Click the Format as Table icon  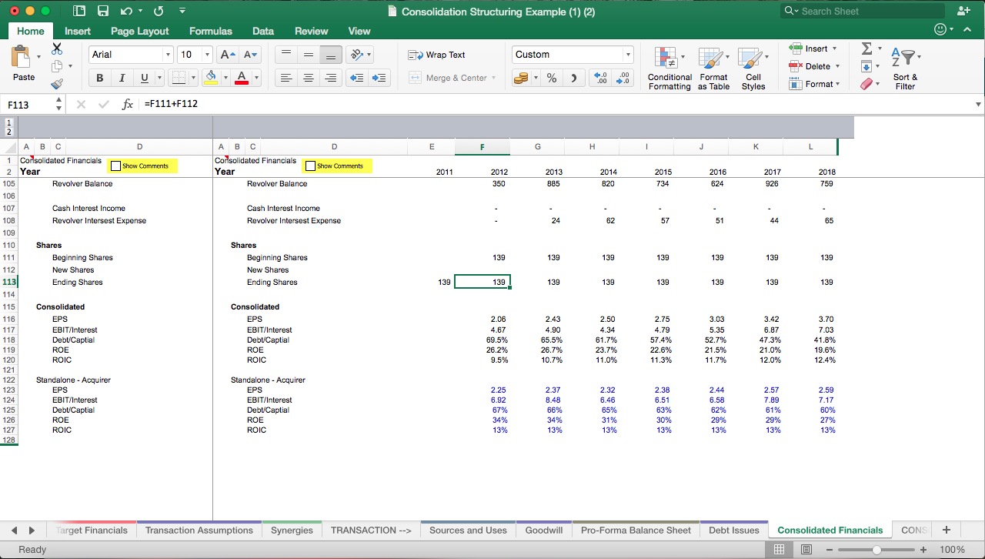coord(713,68)
